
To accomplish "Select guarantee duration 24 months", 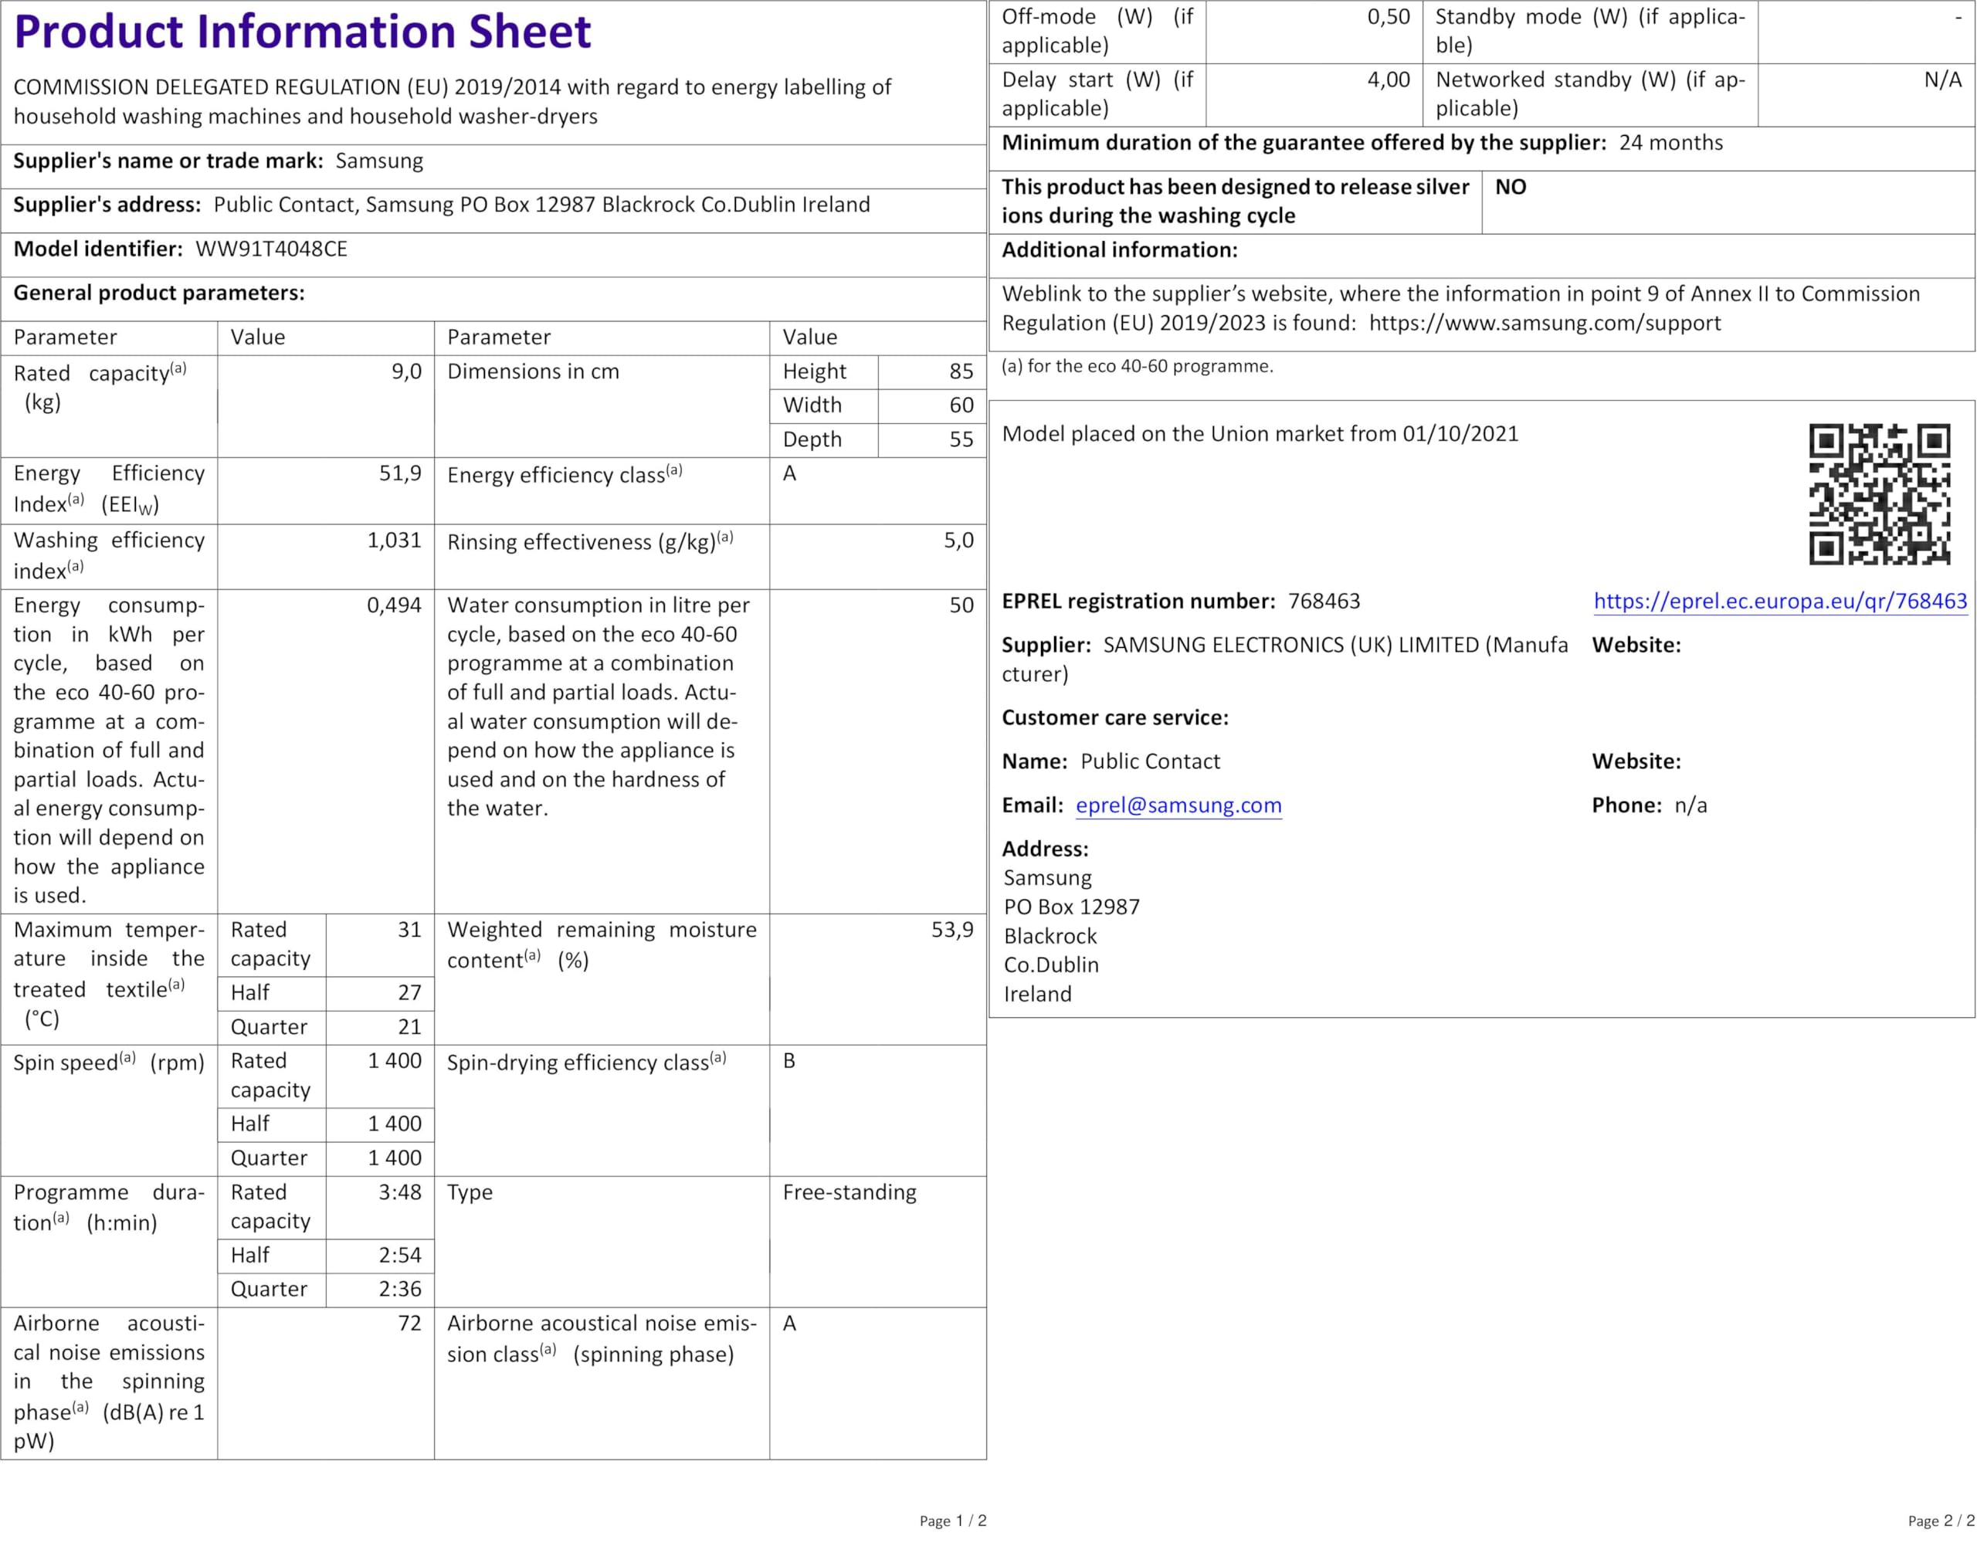I will (1671, 143).
